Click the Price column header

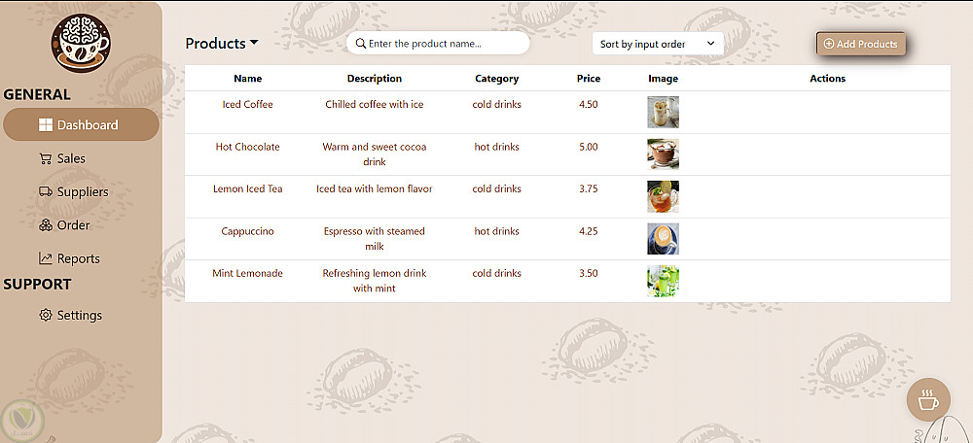tap(588, 79)
